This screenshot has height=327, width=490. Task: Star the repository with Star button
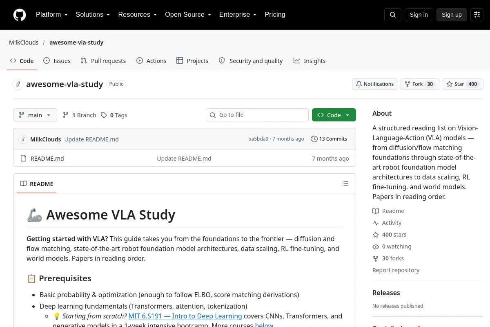coord(463,84)
